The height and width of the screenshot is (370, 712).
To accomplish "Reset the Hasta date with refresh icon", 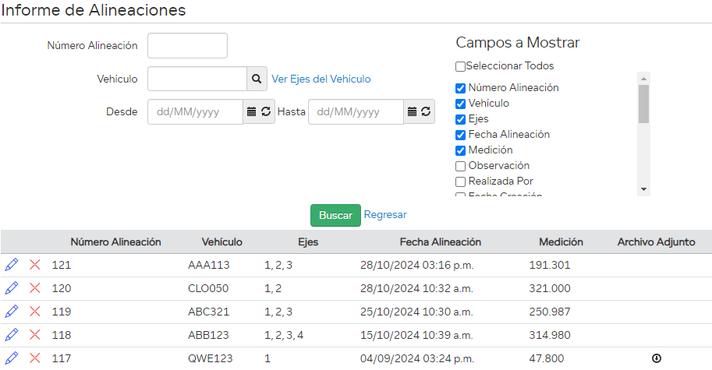I will (427, 111).
